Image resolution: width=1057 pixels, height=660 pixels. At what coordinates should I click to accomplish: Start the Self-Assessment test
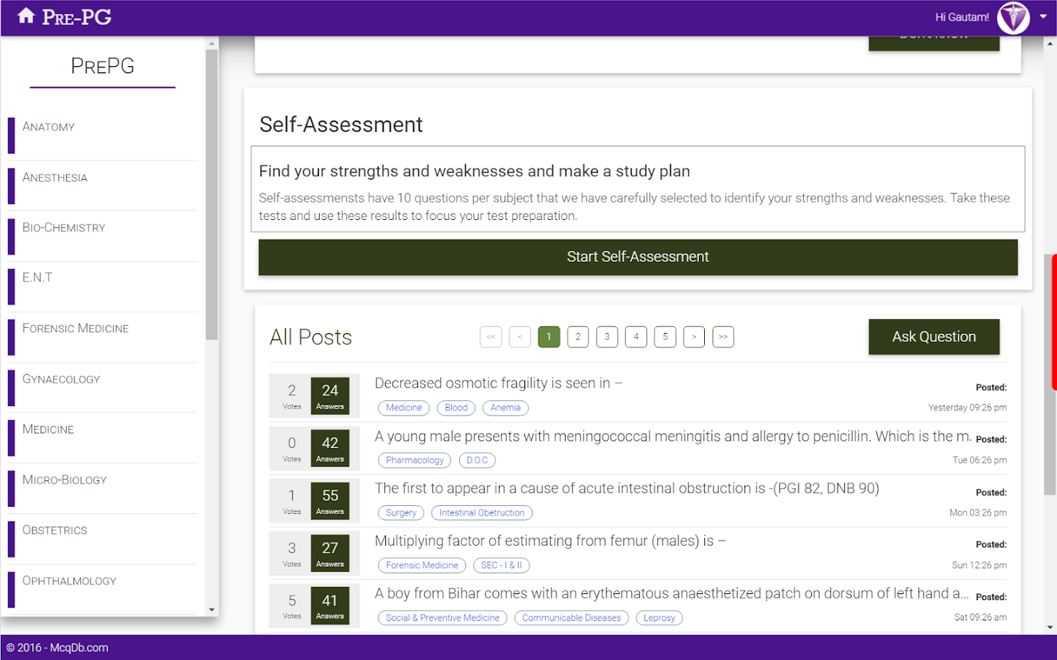tap(637, 257)
